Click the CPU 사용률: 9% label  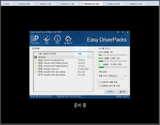(106, 52)
